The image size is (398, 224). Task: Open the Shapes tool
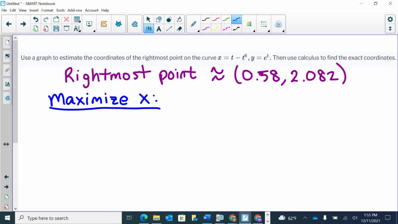[x=159, y=19]
